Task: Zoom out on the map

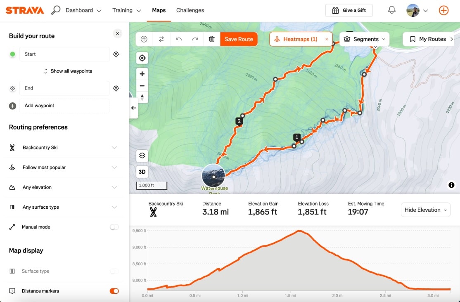Action: tap(142, 86)
